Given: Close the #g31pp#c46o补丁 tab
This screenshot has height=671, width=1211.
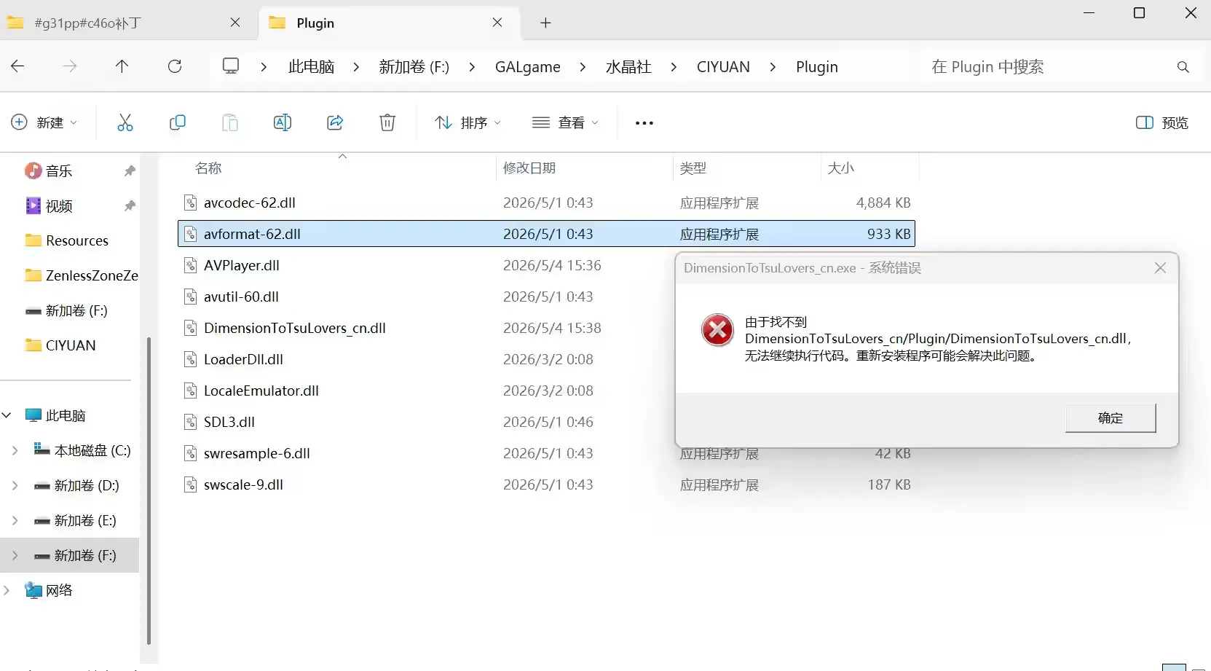Looking at the screenshot, I should tap(235, 23).
